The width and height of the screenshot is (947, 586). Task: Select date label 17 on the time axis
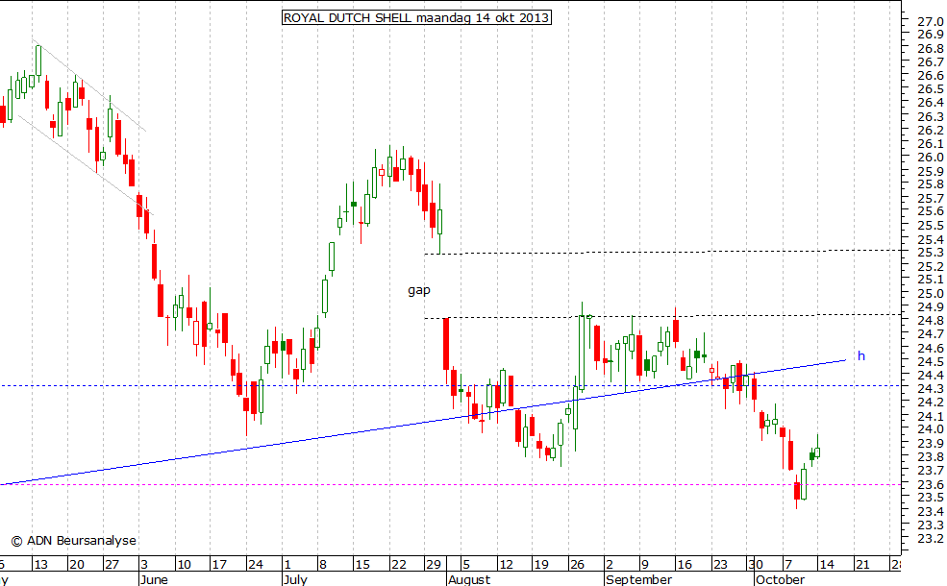[x=218, y=565]
